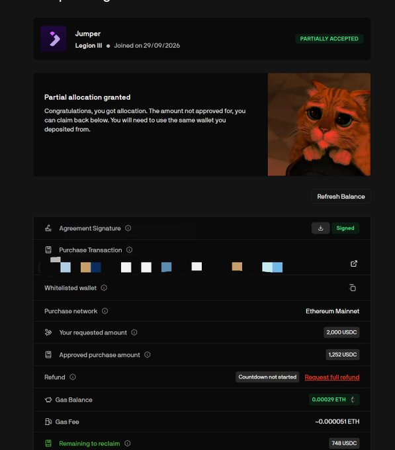Screen dimensions: 395x450
Task: Click the 748 USDC reclaim value
Action: pos(344,443)
